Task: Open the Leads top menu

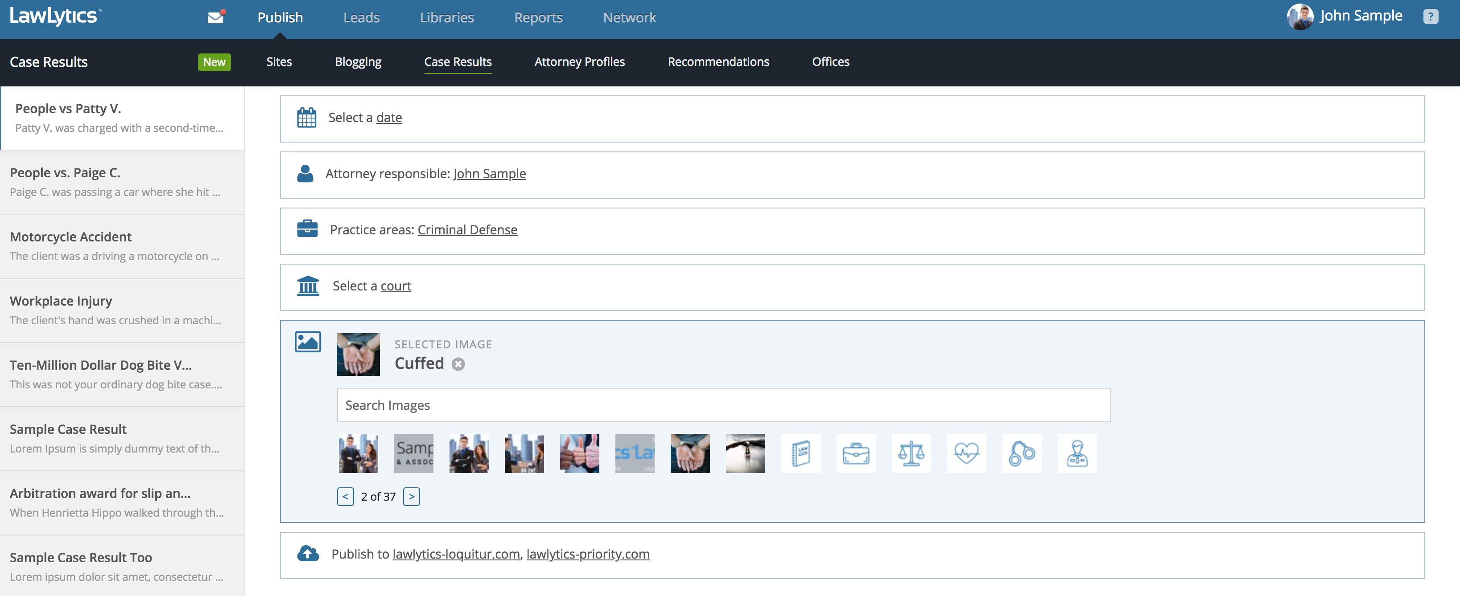Action: [362, 17]
